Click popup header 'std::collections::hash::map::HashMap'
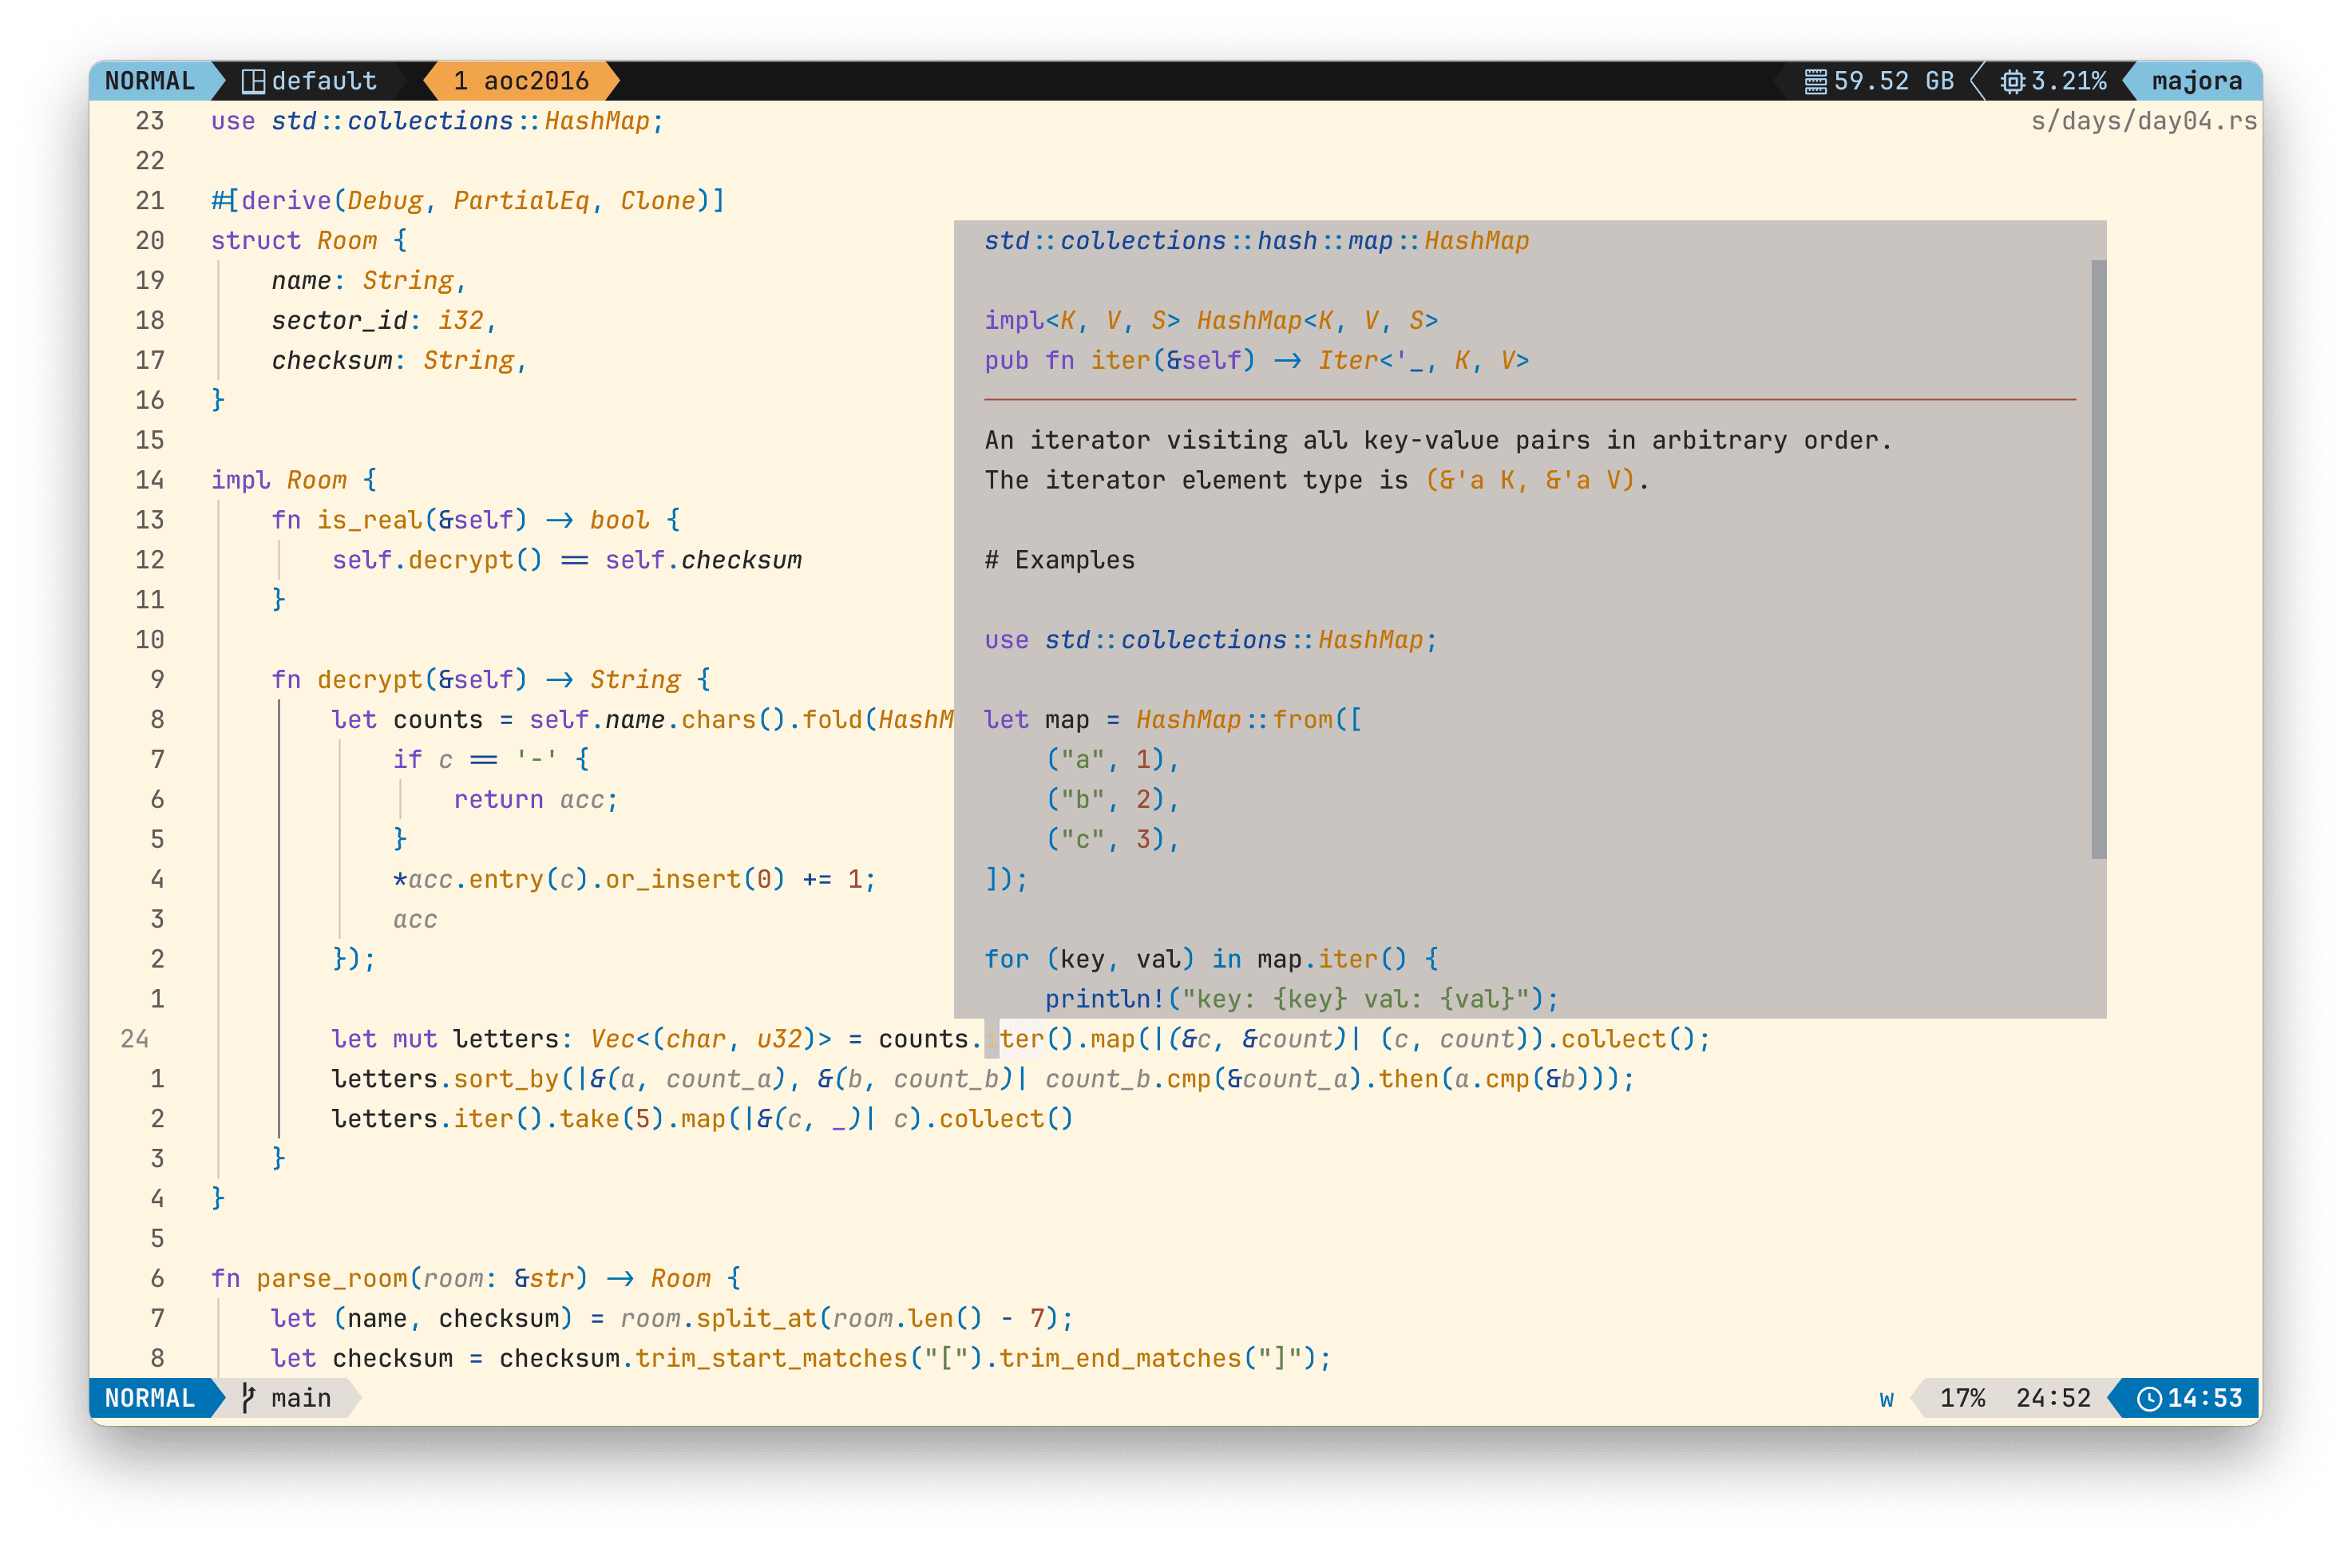2352x1544 pixels. [x=1256, y=240]
